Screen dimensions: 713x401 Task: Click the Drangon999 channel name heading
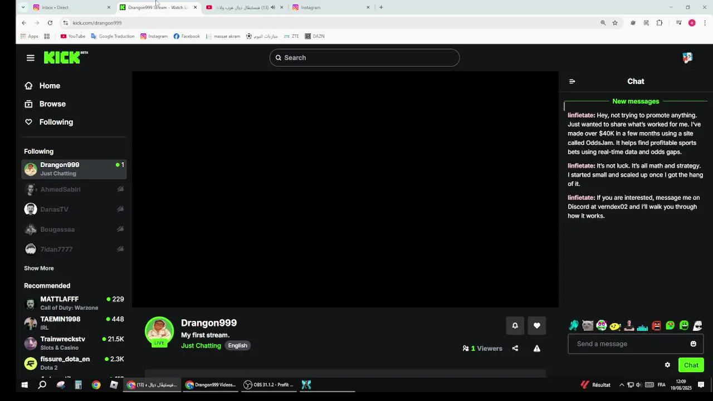click(209, 323)
